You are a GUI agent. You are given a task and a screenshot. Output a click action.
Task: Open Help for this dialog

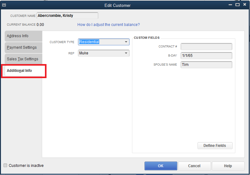pyautogui.click(x=228, y=166)
